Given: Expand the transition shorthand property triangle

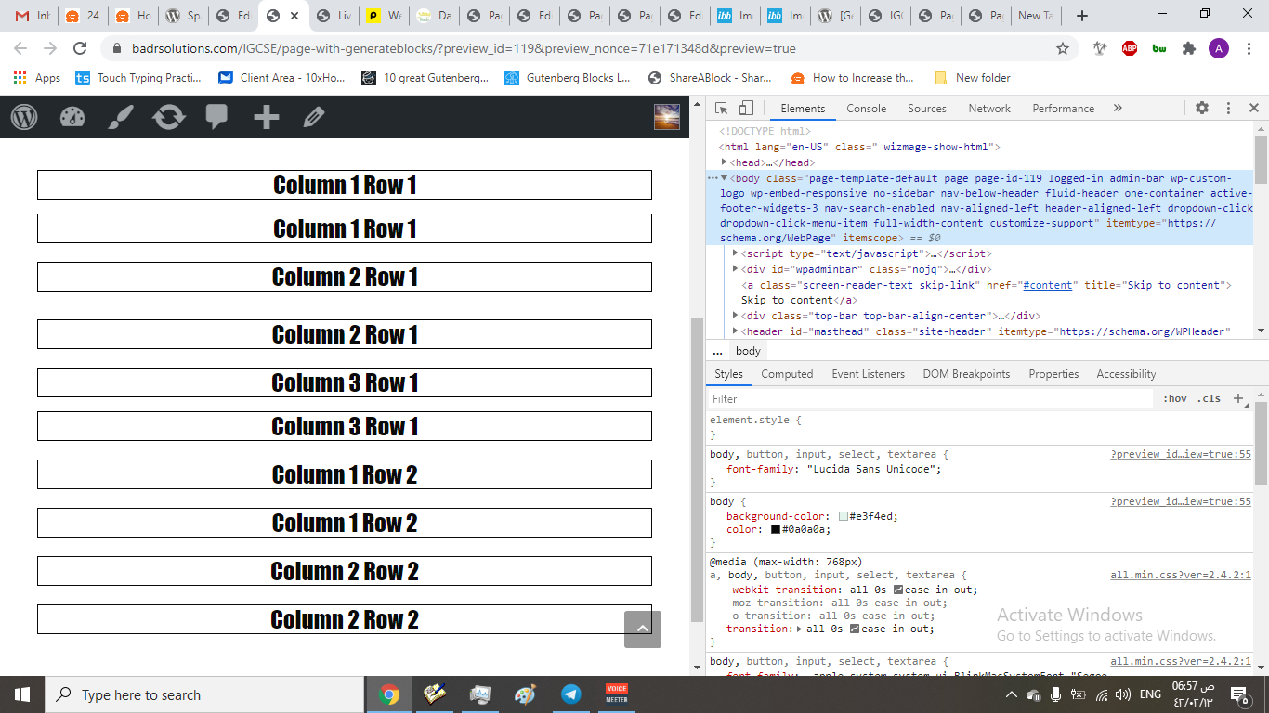Looking at the screenshot, I should [x=800, y=629].
